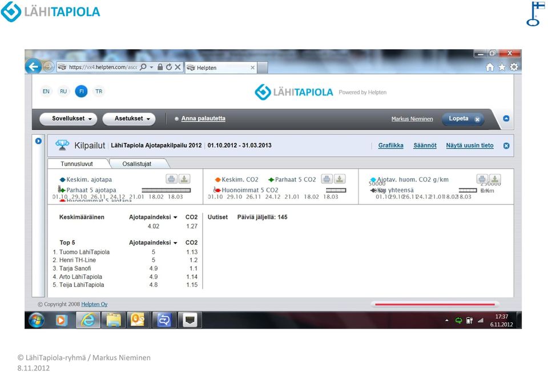548x372 pixels.
Task: Click Näytä uusin tieto link
Action: 470,146
